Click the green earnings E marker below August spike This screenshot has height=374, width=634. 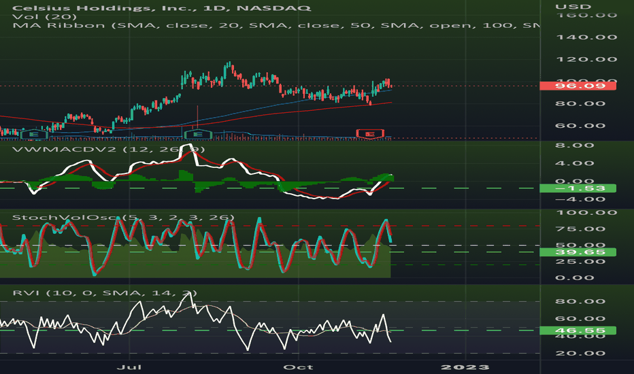pyautogui.click(x=198, y=134)
